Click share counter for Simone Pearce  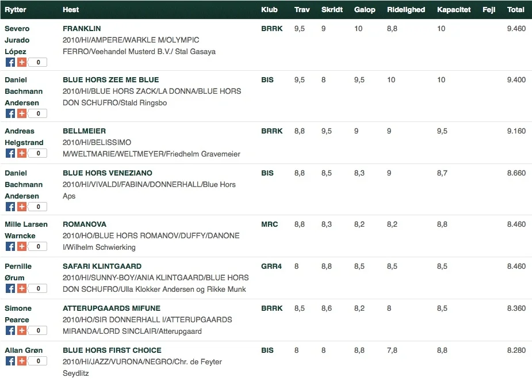37,330
